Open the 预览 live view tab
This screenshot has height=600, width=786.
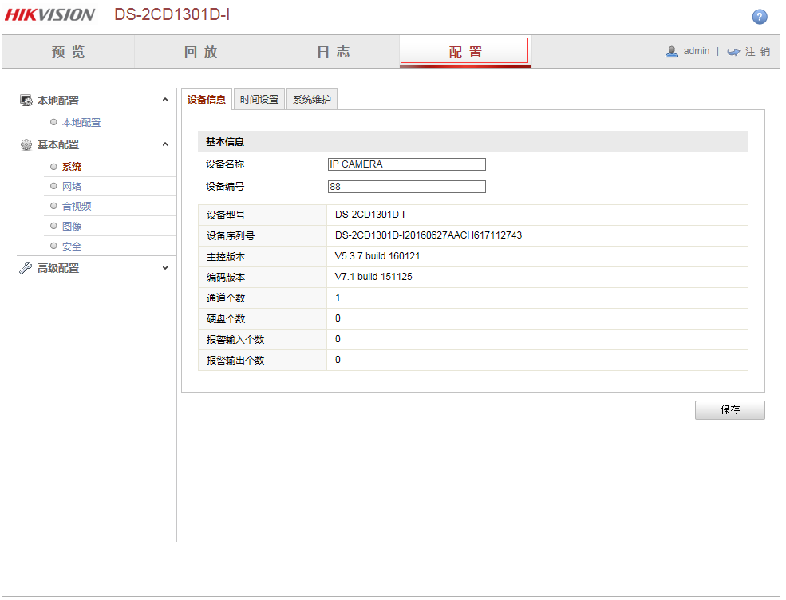[69, 52]
